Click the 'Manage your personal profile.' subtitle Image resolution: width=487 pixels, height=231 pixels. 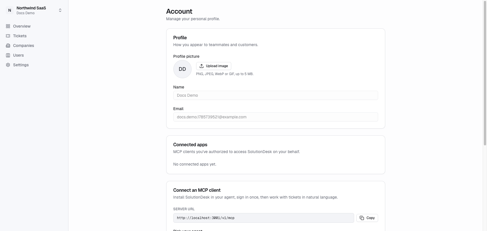coord(193,19)
